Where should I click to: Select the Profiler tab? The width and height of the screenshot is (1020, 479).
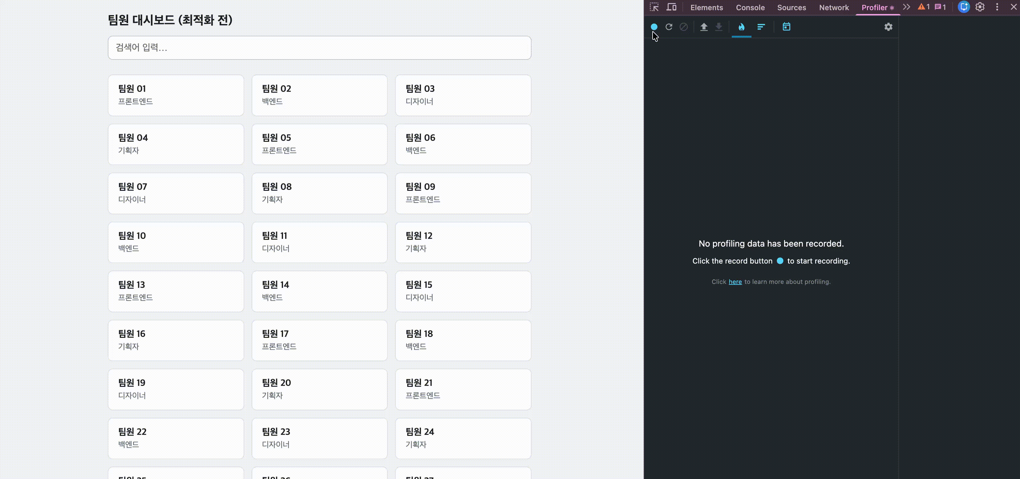coord(877,7)
